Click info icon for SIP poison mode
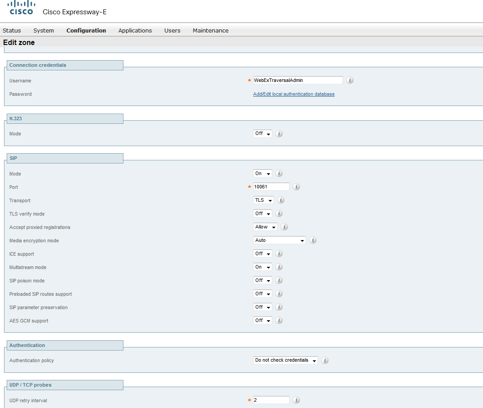Screen dimensions: 483x408 (x=279, y=280)
